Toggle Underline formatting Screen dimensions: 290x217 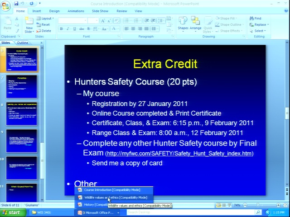coord(74,29)
